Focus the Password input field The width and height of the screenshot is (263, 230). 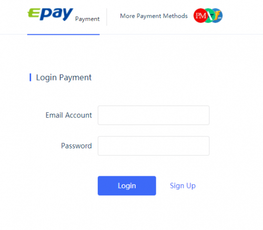pyautogui.click(x=154, y=146)
